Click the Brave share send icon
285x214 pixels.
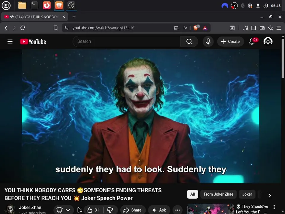pyautogui.click(x=185, y=28)
